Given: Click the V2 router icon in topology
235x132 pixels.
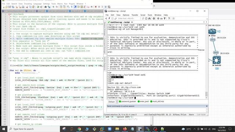Looking at the screenshot, I should click(212, 32).
